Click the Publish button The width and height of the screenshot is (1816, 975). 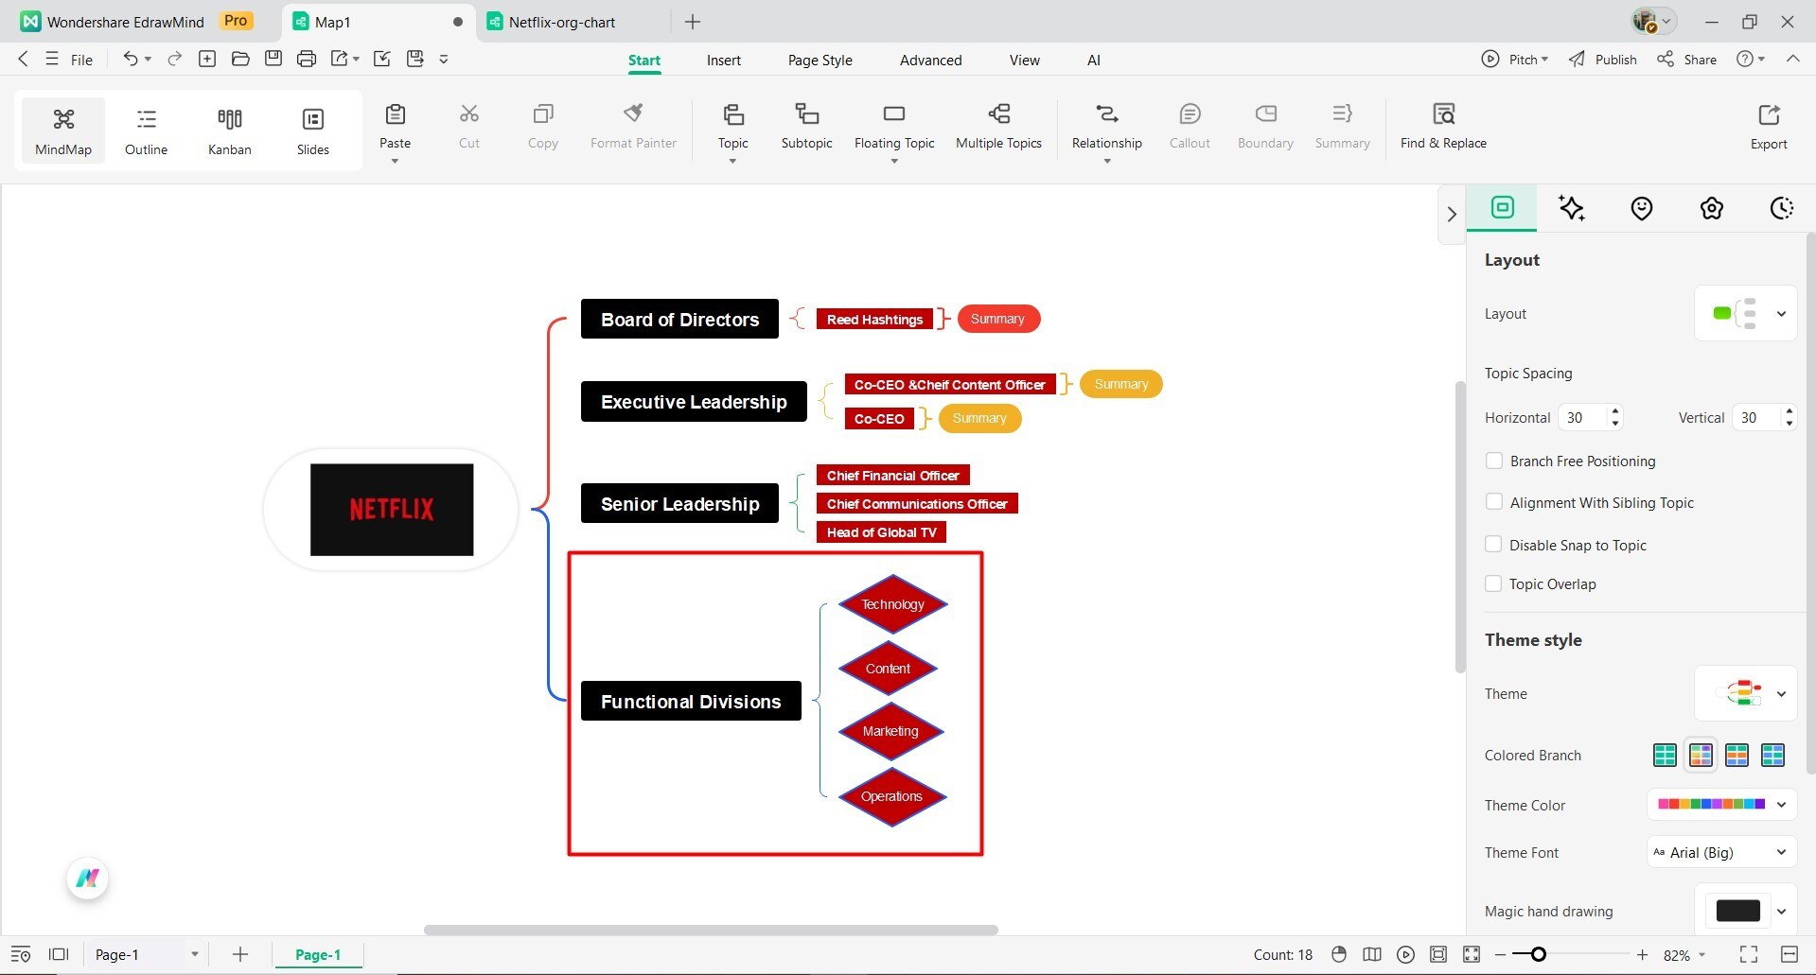click(x=1602, y=59)
